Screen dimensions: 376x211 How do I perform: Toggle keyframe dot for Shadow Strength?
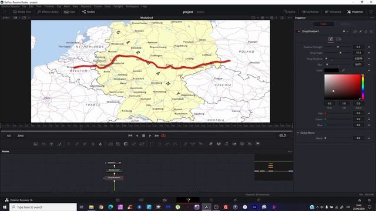point(369,47)
